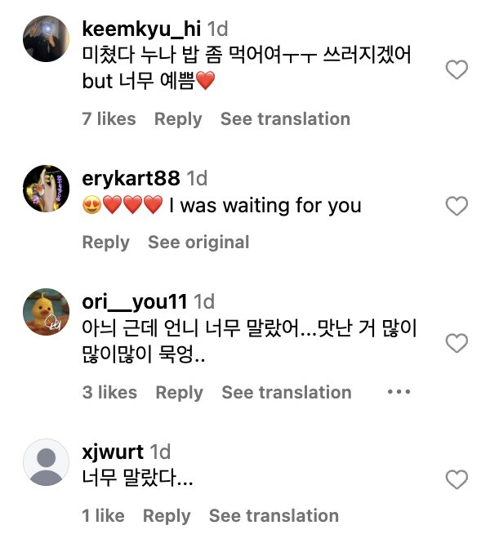Open more options for ori__you11's comment

[399, 392]
